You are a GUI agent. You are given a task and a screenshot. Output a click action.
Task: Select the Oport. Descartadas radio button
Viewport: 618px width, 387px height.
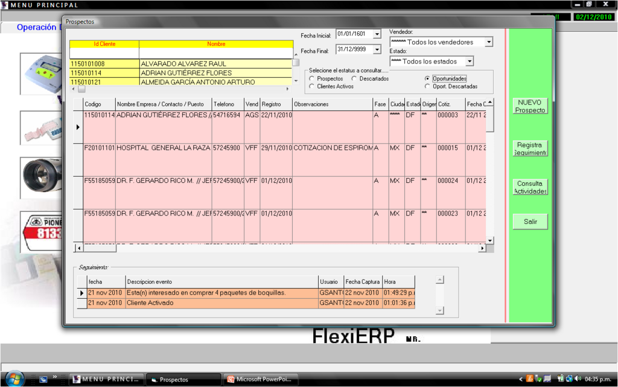[427, 87]
